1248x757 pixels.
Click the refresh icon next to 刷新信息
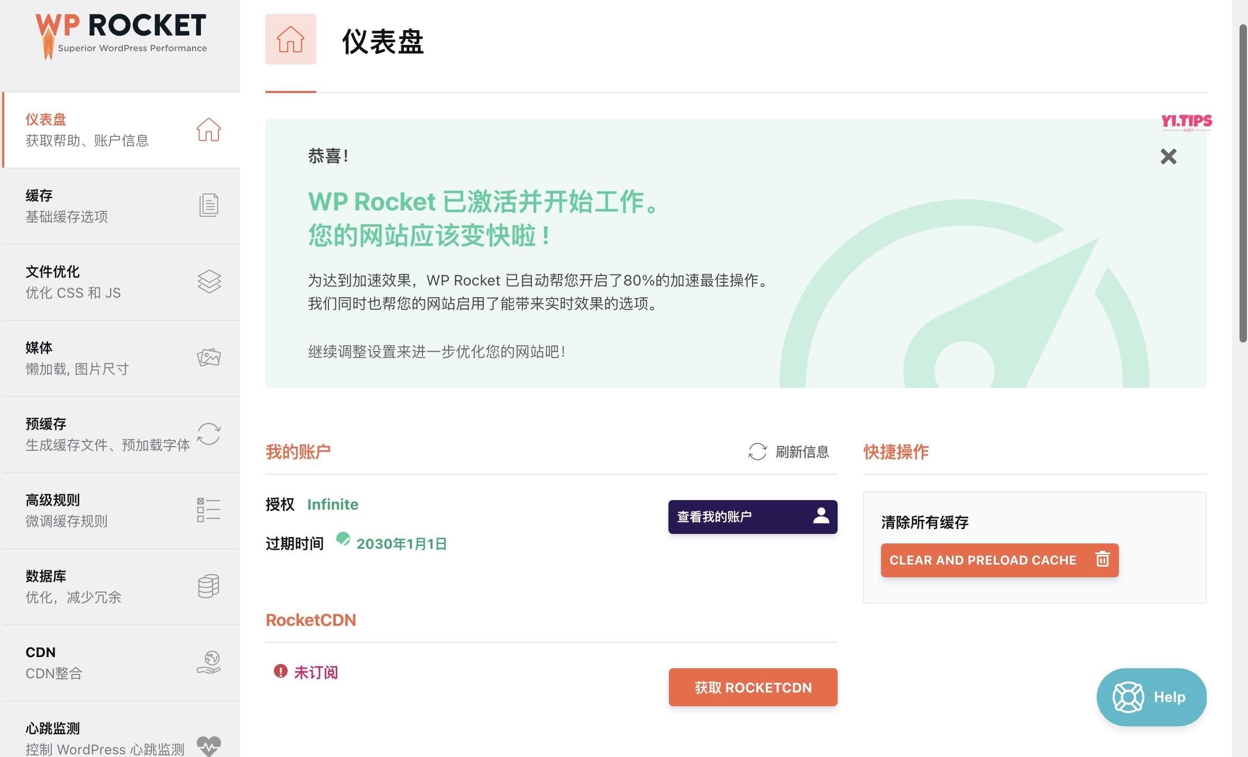[757, 452]
